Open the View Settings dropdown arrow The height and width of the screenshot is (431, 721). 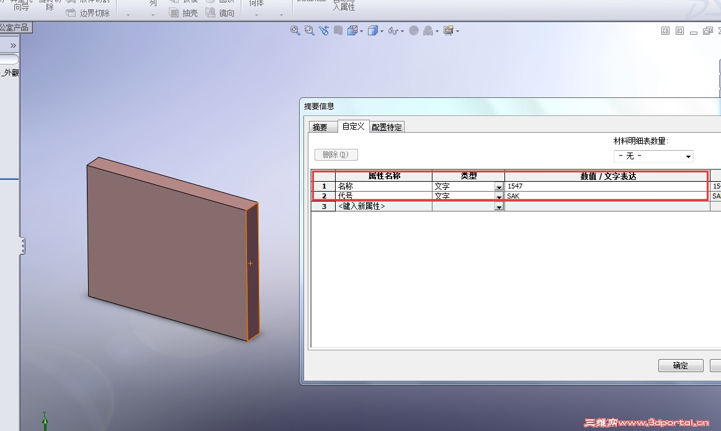(457, 31)
